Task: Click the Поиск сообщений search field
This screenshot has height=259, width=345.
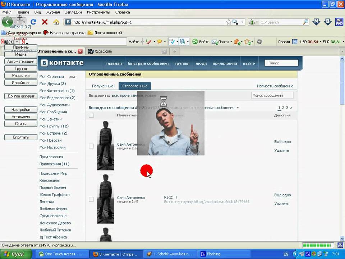Action: click(272, 95)
